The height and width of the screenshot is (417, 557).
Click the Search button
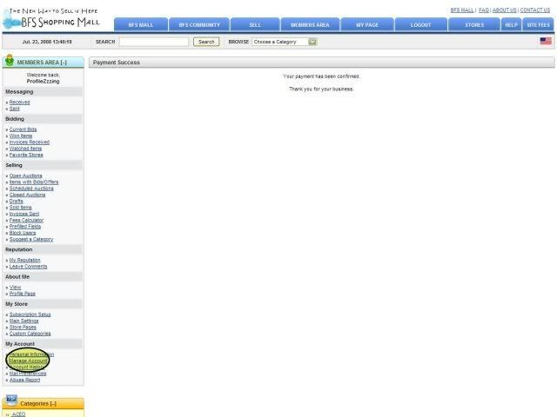pyautogui.click(x=206, y=42)
